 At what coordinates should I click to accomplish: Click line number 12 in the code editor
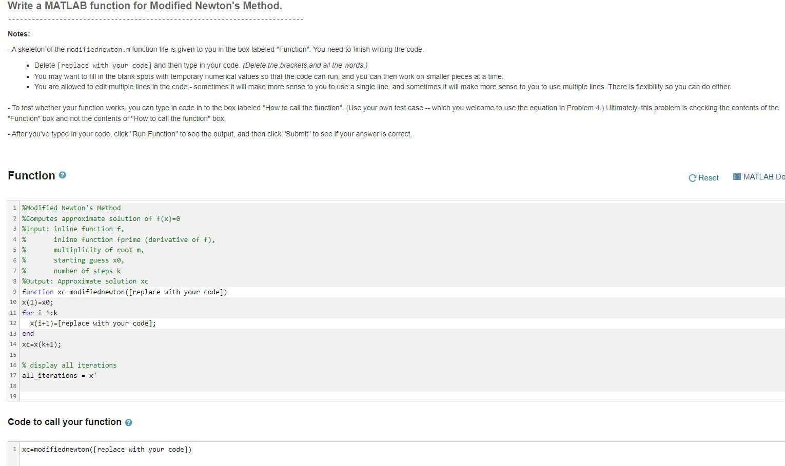13,323
